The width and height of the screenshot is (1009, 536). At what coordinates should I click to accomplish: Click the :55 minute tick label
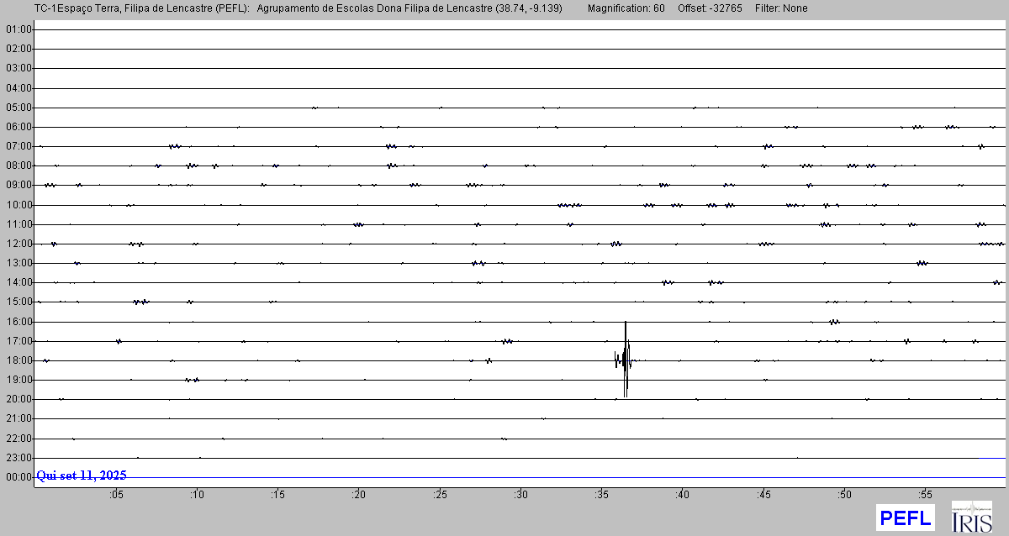(x=924, y=494)
